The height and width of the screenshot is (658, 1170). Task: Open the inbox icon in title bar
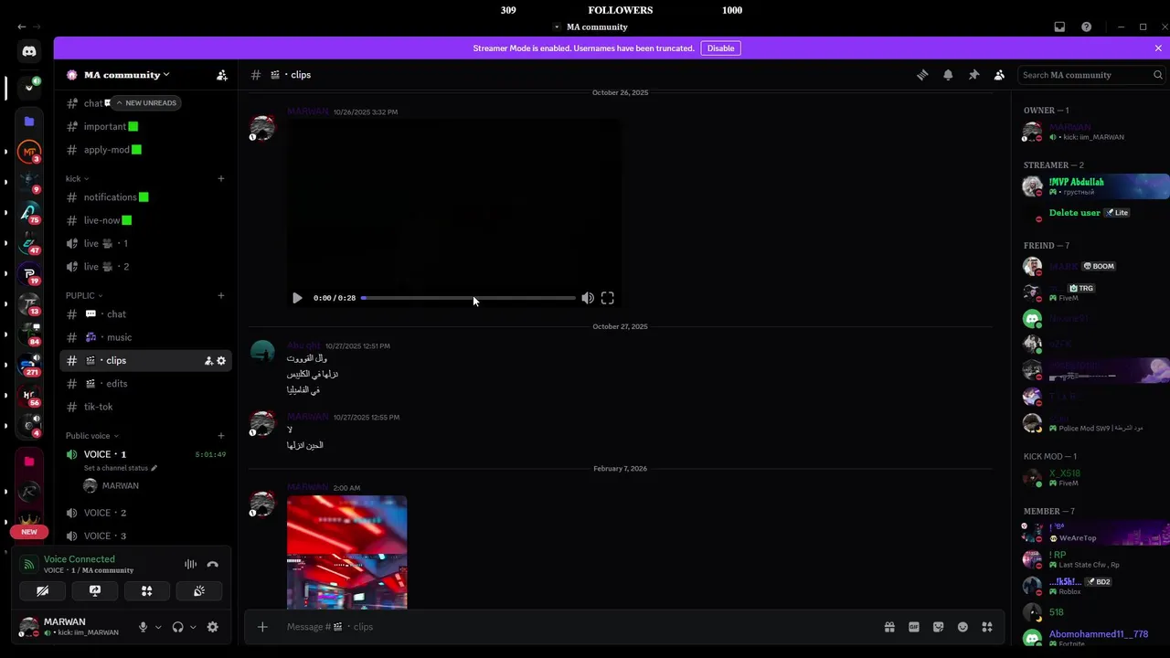coord(1059,27)
